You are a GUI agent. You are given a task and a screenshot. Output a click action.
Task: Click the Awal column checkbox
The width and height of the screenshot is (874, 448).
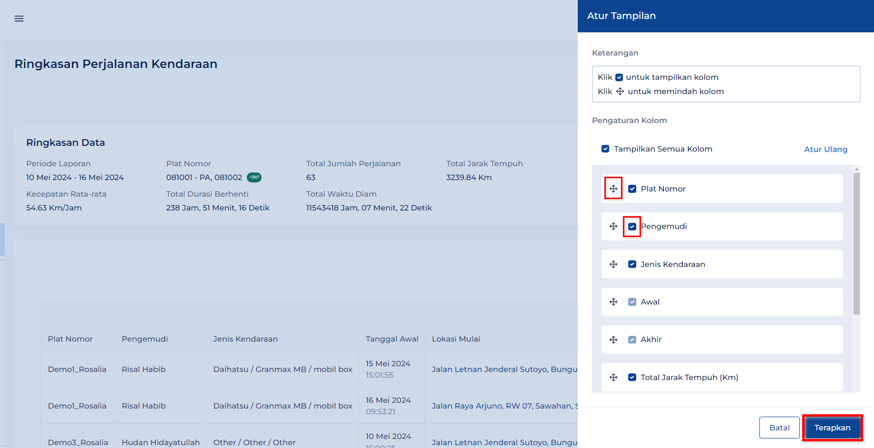pos(632,302)
